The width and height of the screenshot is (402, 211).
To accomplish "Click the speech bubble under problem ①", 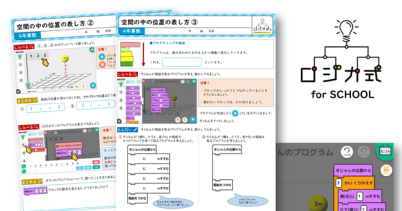I will pos(173,202).
